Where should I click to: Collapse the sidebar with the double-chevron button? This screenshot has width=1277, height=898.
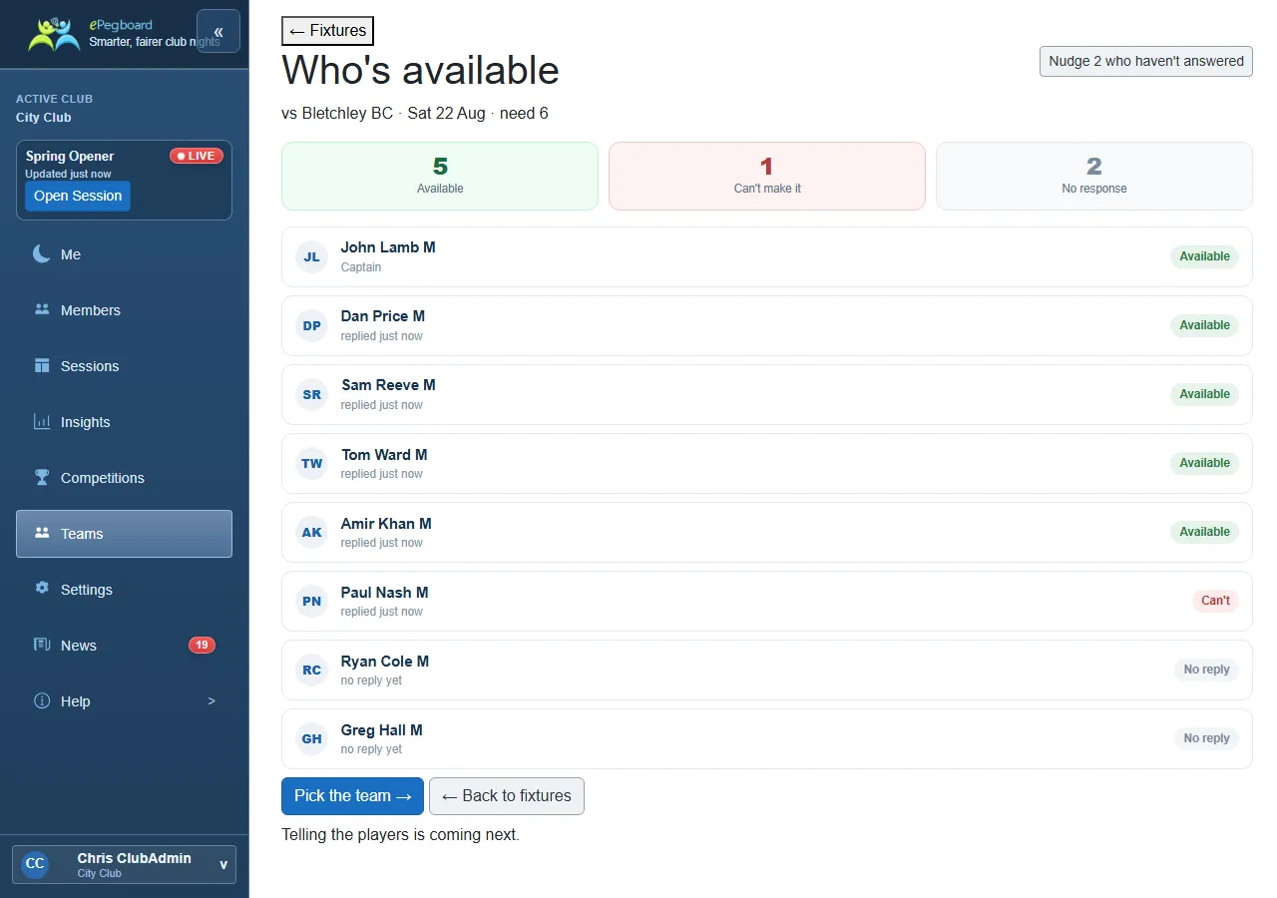[218, 31]
